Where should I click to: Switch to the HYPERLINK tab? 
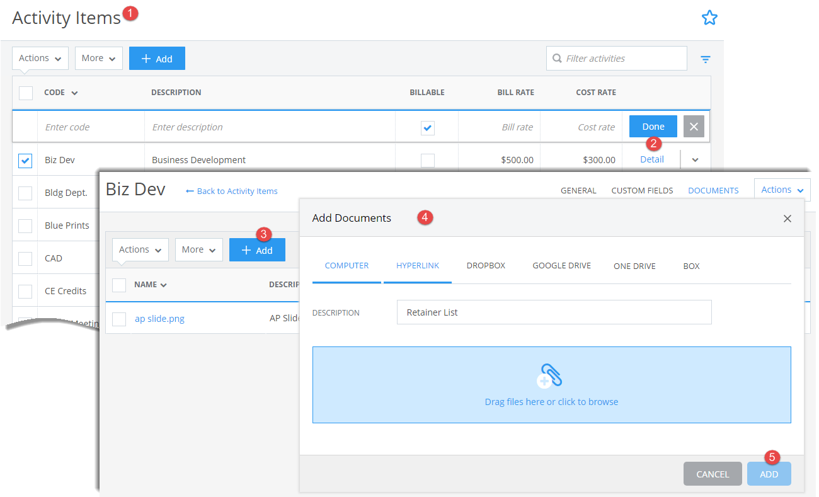tap(418, 266)
